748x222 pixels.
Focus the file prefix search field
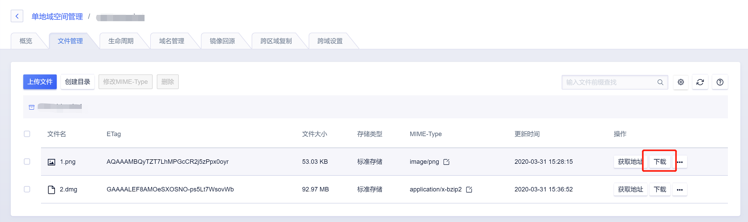point(608,82)
